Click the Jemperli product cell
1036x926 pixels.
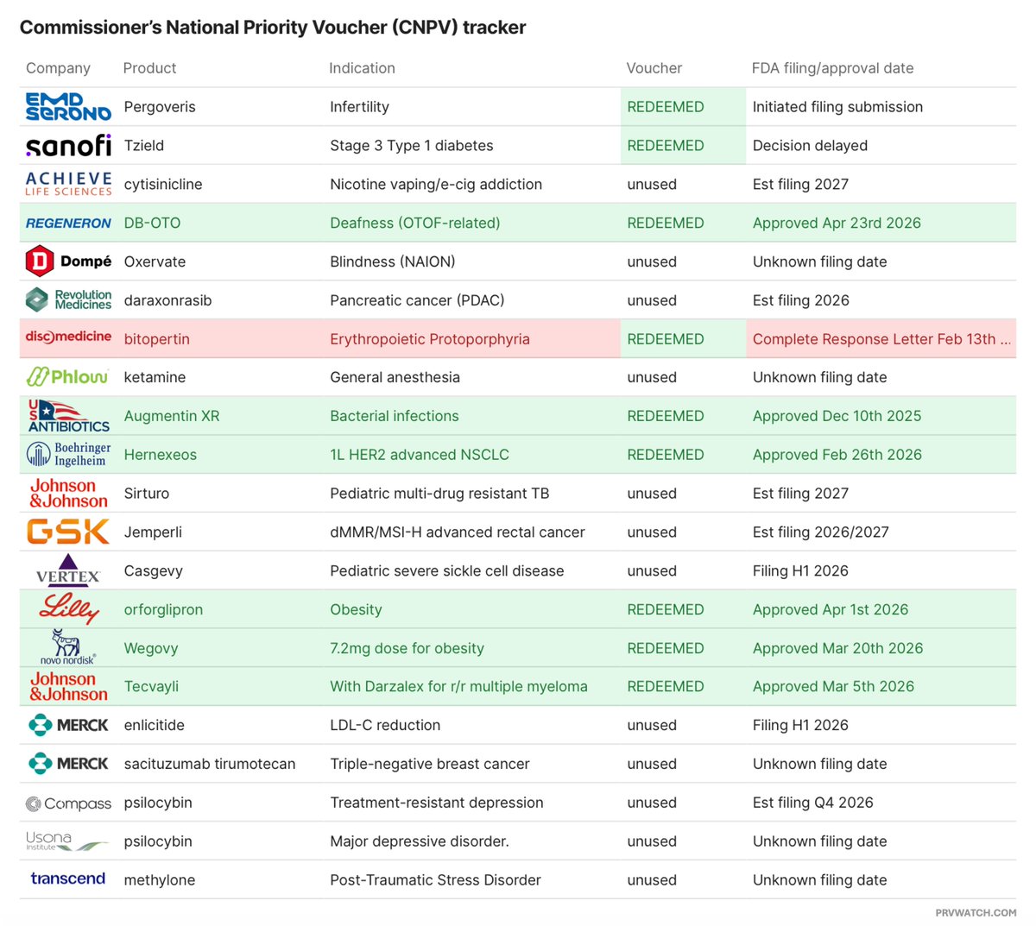(153, 532)
